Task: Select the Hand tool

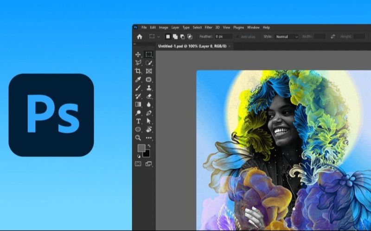Action: click(x=148, y=129)
